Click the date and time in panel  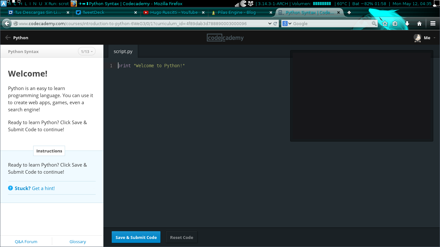(x=412, y=4)
